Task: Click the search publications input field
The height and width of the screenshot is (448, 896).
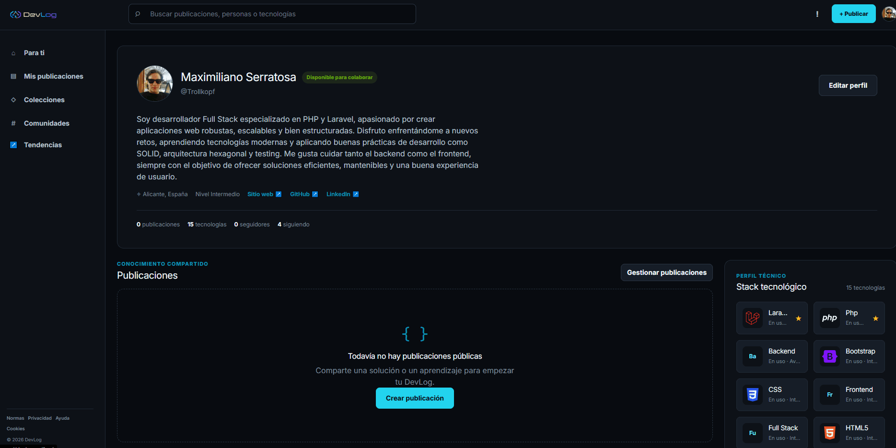Action: coord(272,14)
